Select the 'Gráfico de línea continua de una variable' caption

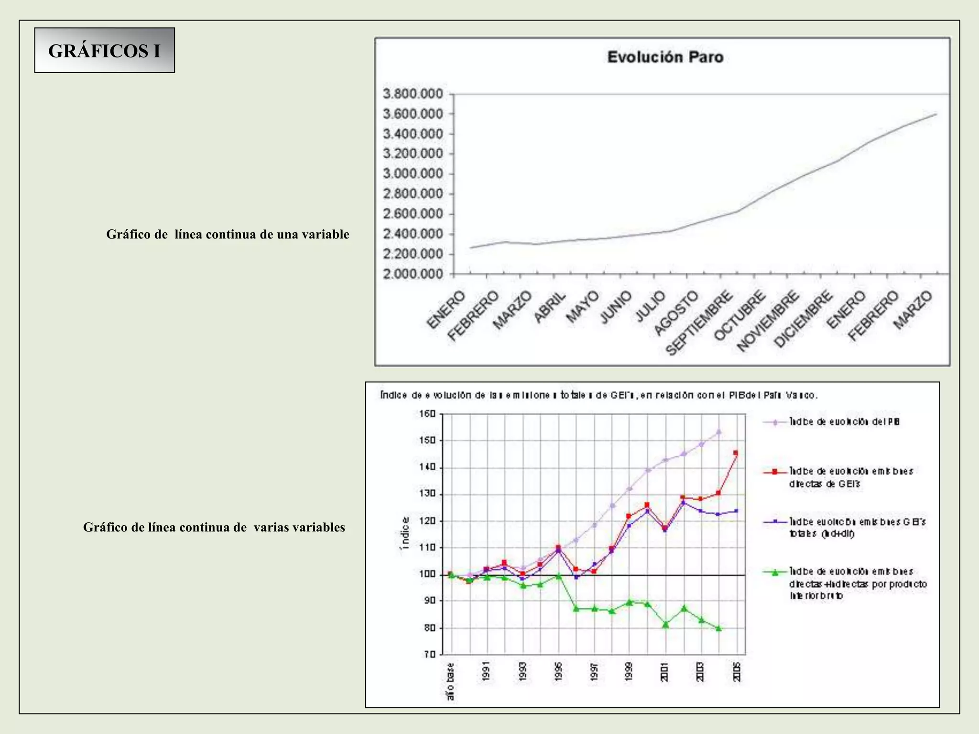click(228, 234)
